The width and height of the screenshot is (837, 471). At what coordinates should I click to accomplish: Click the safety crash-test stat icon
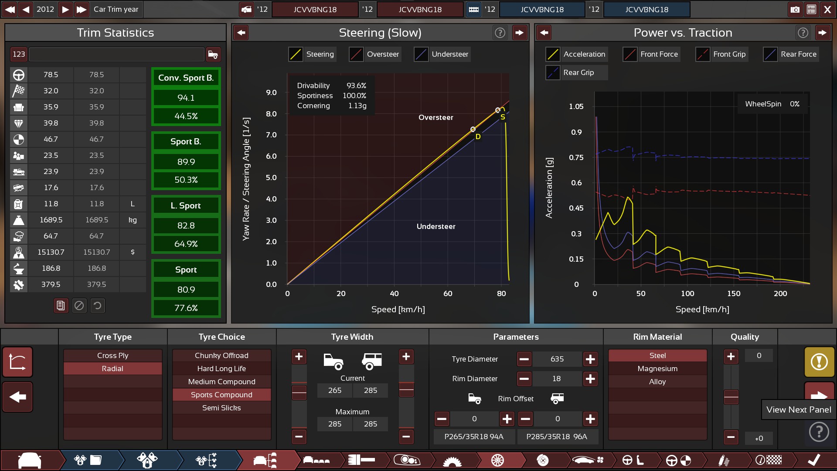point(19,140)
